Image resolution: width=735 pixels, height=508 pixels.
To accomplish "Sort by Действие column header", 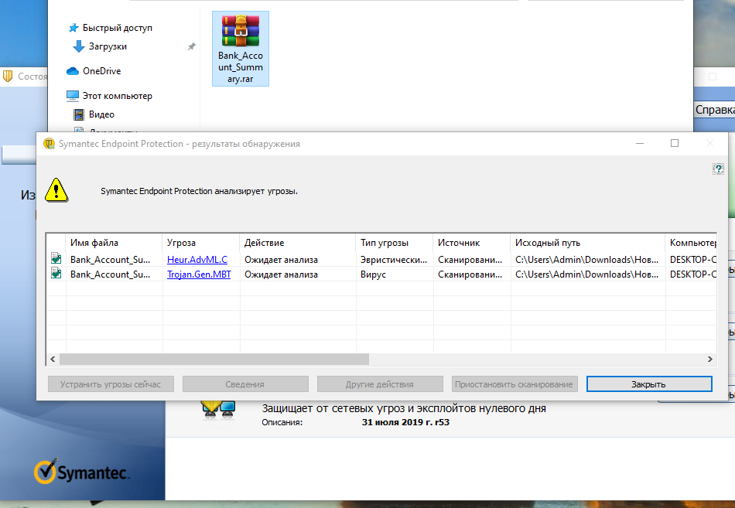I will point(298,243).
